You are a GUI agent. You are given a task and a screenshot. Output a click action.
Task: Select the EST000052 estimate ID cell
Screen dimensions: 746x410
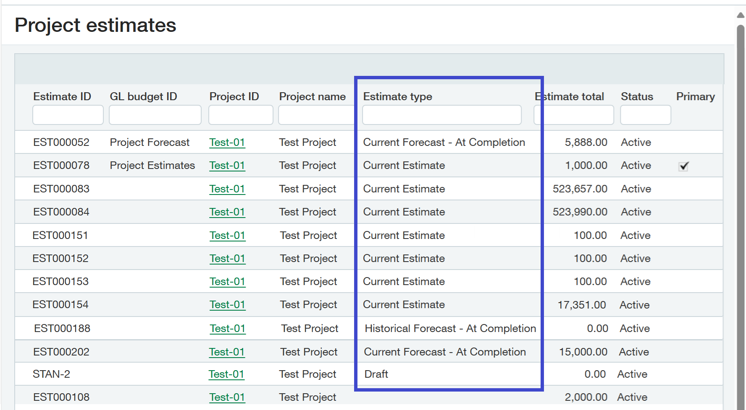click(61, 143)
